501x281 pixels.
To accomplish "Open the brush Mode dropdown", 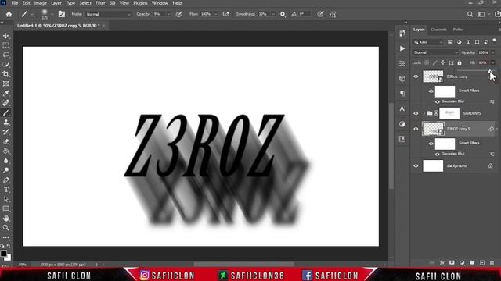I will coord(108,14).
